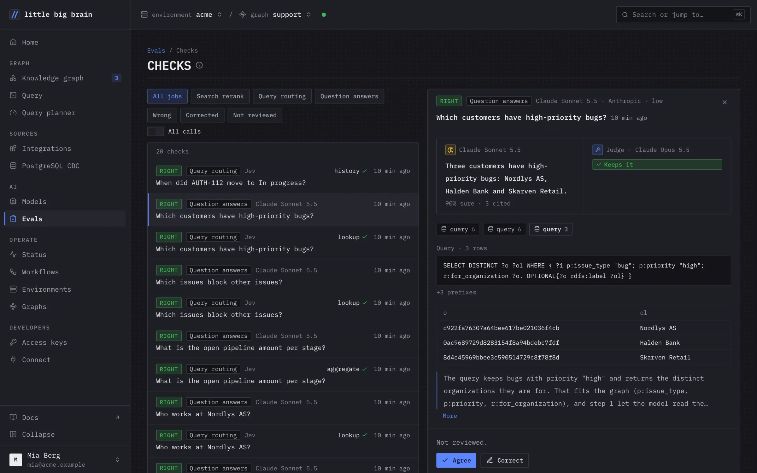
Task: Click the Knowledge graph badge 3
Action: pos(116,78)
